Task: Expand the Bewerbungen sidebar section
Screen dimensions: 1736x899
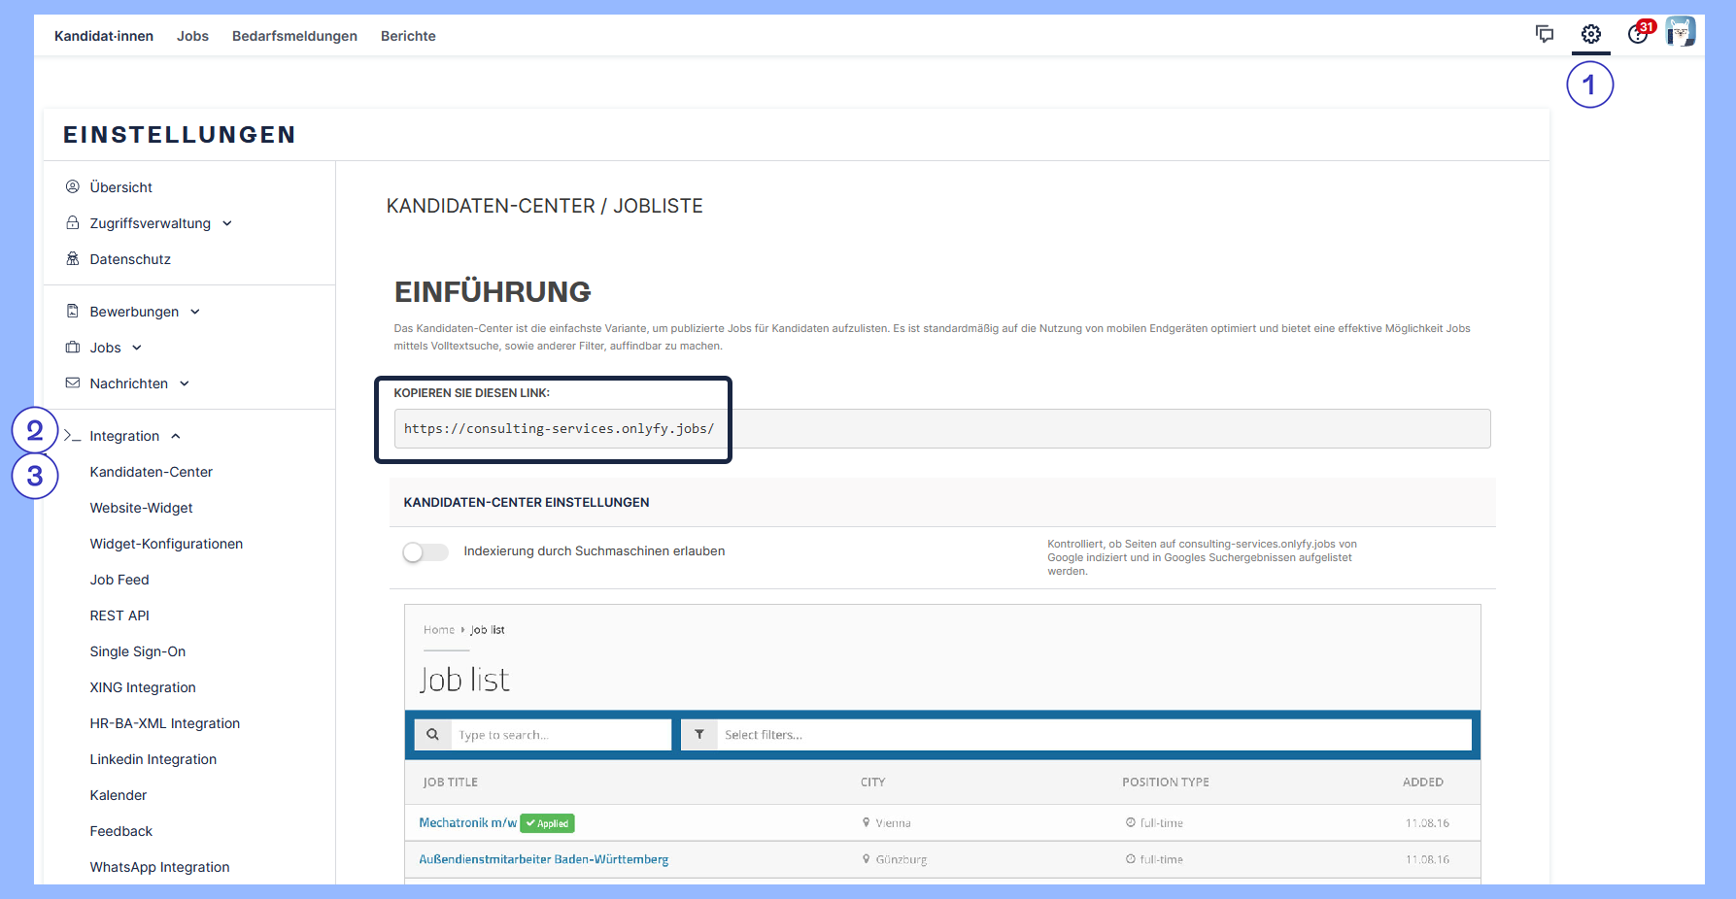Action: [x=135, y=312]
